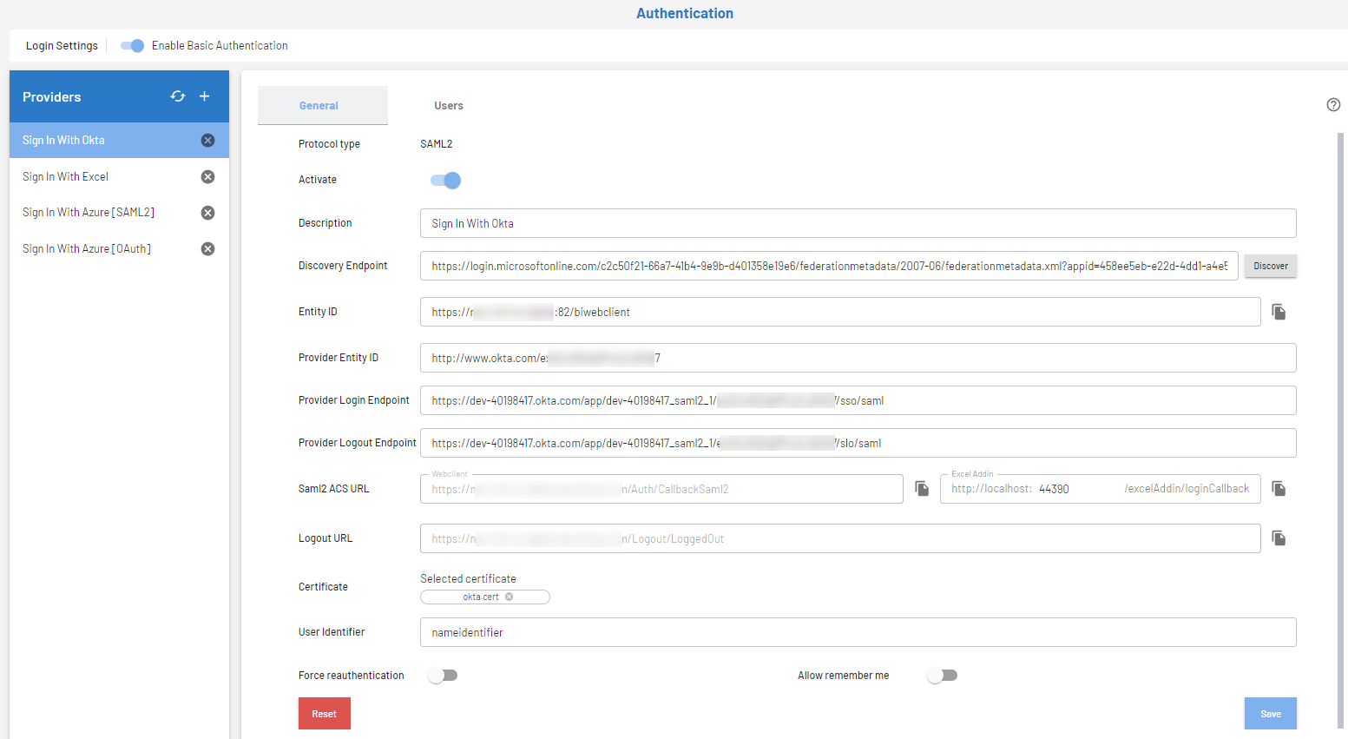Copy the Webclient Saml2 ACS URL
The height and width of the screenshot is (739, 1348).
[921, 488]
